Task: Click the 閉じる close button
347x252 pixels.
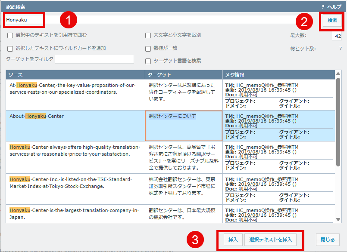Action: [x=327, y=240]
